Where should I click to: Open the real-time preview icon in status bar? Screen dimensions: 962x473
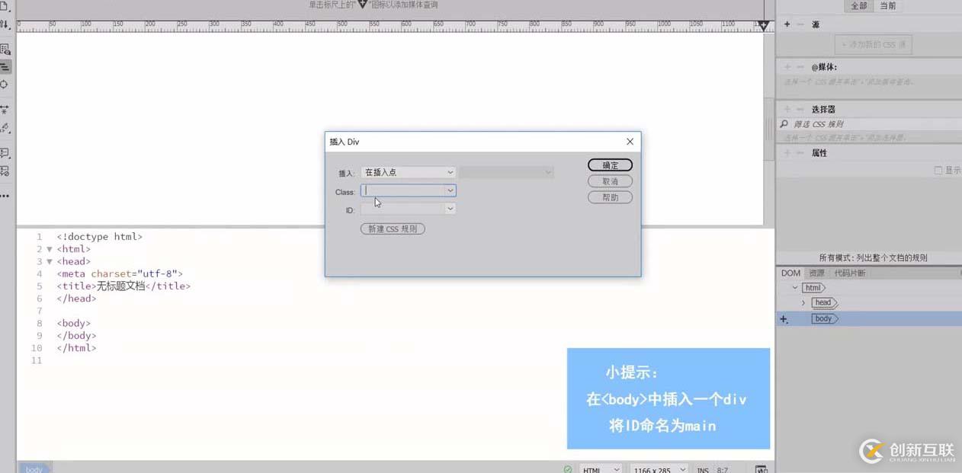click(x=760, y=469)
